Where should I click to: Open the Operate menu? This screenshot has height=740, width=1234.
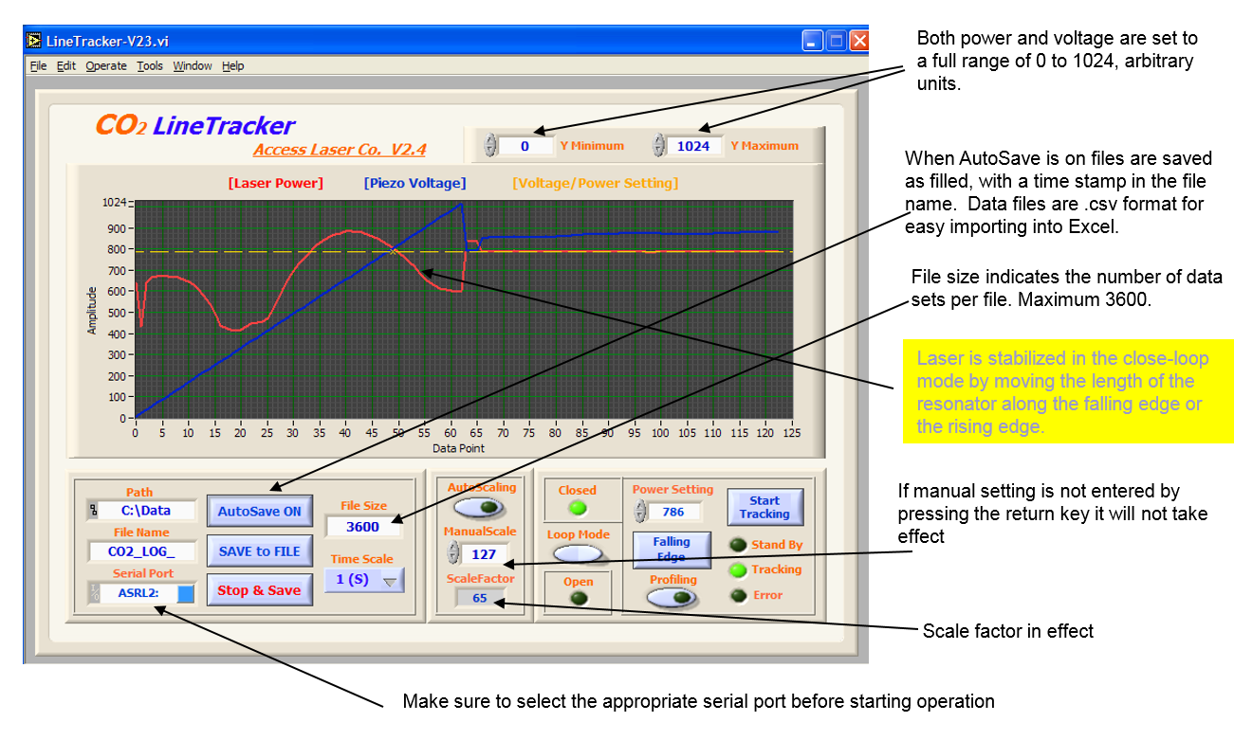pyautogui.click(x=104, y=66)
